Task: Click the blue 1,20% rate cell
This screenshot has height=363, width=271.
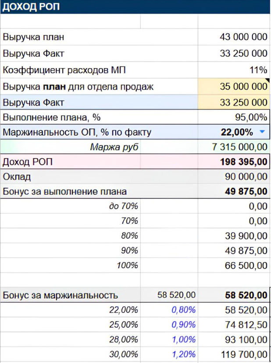Action: coord(183,354)
